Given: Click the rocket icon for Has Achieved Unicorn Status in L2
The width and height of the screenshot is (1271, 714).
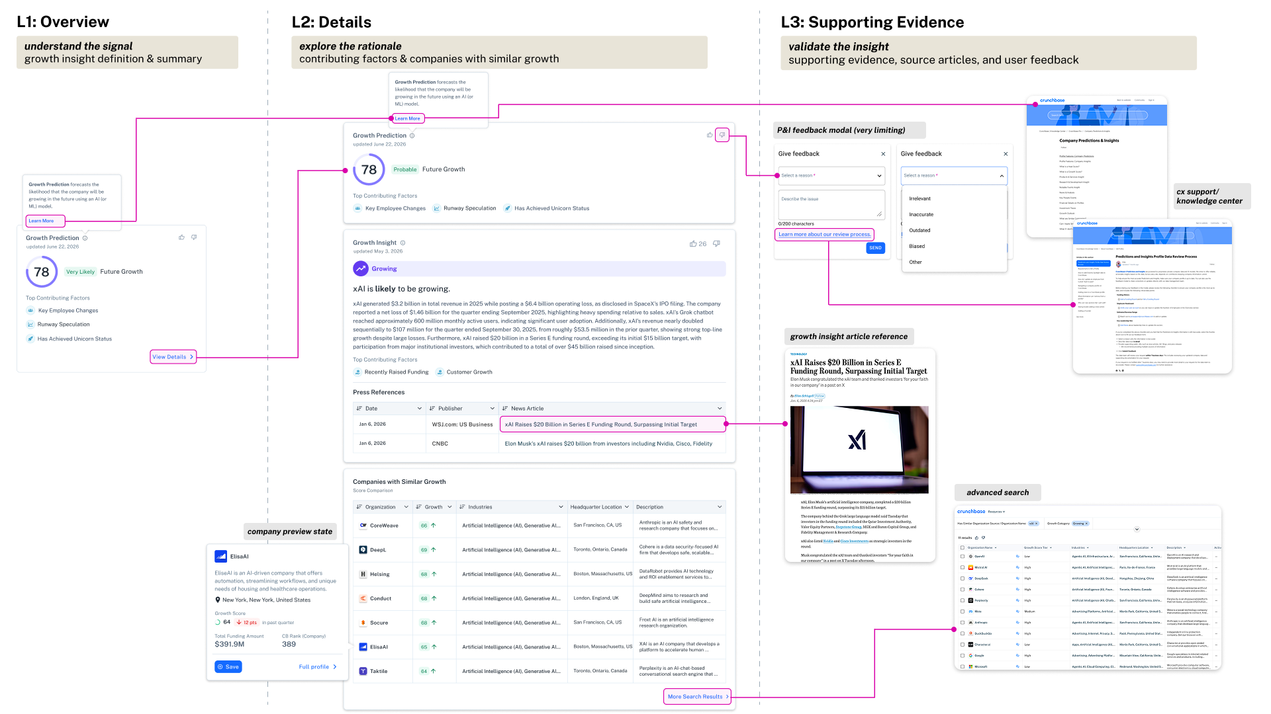Looking at the screenshot, I should click(508, 208).
